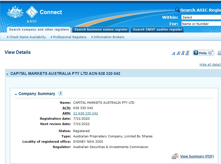
Task: Switch to Search business names register tab
Action: pos(101,29)
